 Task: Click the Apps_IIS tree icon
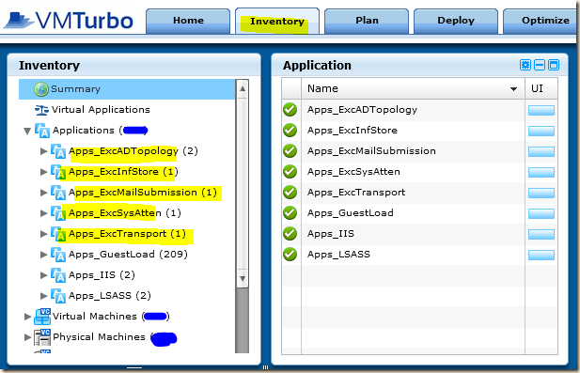click(58, 275)
